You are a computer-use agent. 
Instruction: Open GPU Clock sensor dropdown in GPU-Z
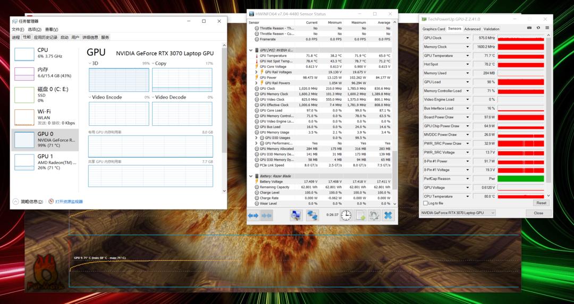coord(468,38)
